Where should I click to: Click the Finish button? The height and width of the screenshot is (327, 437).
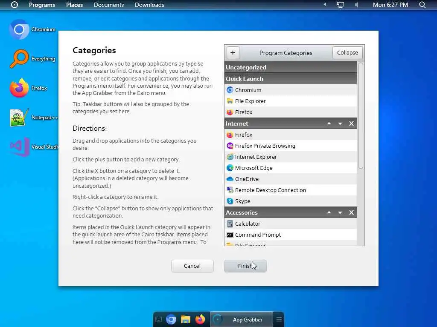245,266
